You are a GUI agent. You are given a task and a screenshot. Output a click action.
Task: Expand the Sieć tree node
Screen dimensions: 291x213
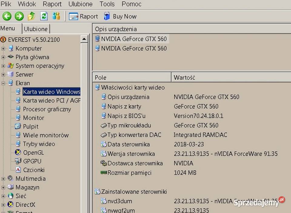point(3,196)
